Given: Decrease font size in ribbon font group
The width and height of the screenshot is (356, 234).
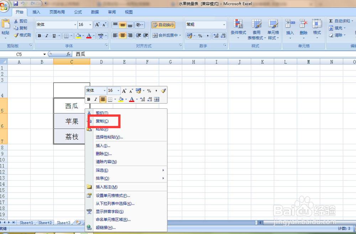Looking at the screenshot, I should (104, 25).
